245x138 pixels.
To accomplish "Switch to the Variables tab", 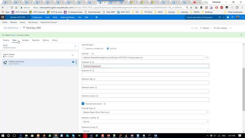I will pyautogui.click(x=25, y=40).
